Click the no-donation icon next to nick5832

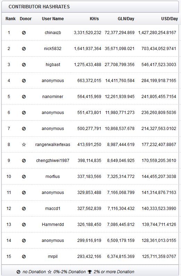point(24,49)
